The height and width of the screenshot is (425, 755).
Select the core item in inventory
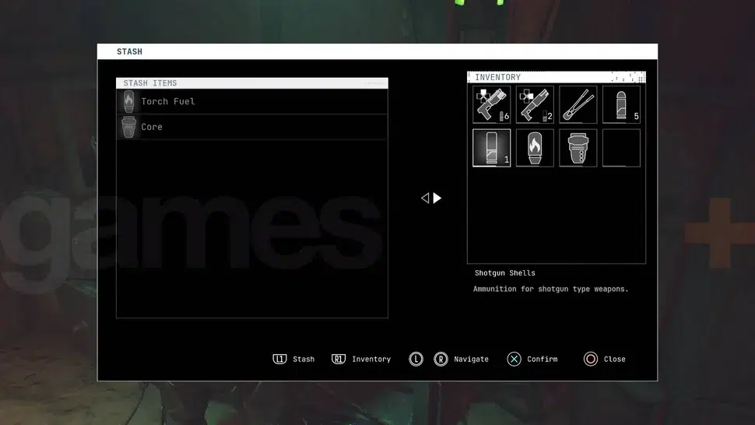(x=578, y=148)
